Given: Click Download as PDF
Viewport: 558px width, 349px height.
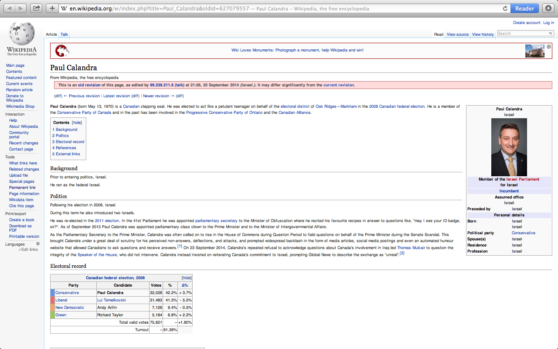Looking at the screenshot, I should [x=20, y=228].
